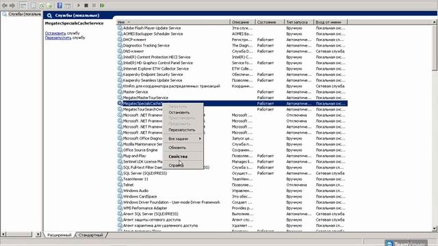This screenshot has width=438, height=246.
Task: Sort by the Описание column header
Action: pyautogui.click(x=242, y=22)
